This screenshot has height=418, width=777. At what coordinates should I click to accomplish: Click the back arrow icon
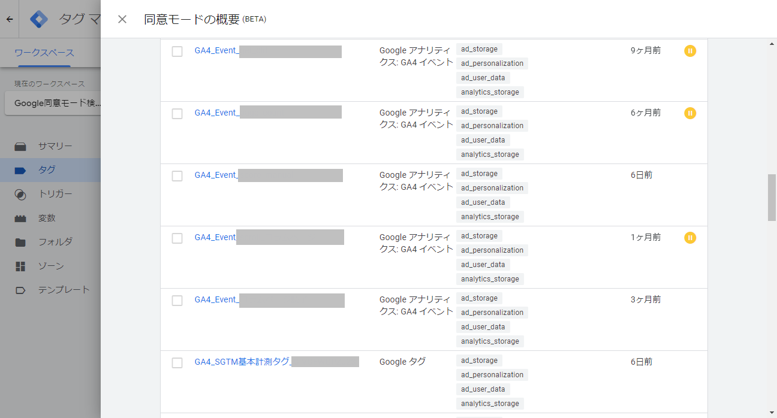[10, 19]
